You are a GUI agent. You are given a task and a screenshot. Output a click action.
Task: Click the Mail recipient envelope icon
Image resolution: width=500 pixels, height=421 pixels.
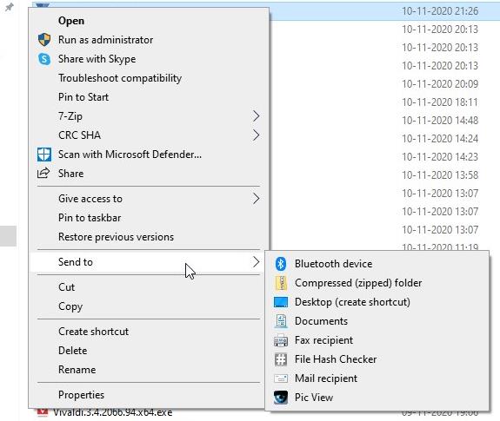[281, 378]
